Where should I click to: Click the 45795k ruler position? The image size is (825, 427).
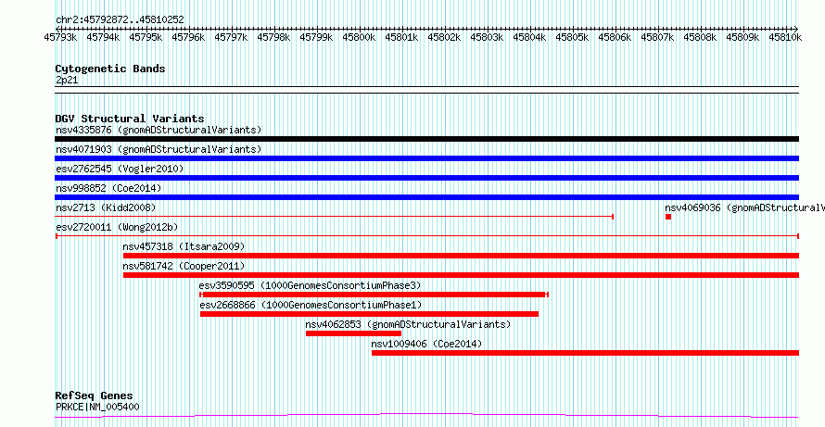point(146,37)
